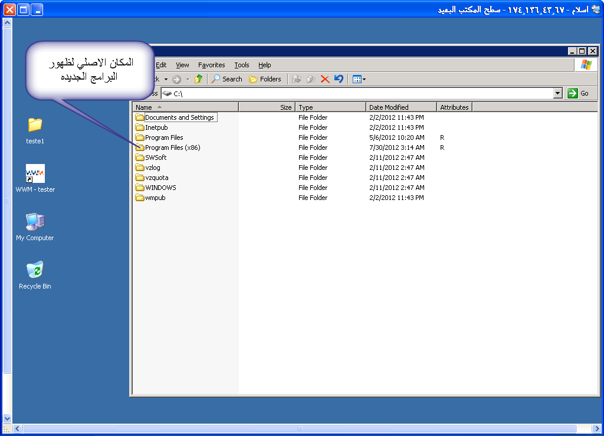
Task: Select the Program Files (x86) folder name
Action: [173, 147]
